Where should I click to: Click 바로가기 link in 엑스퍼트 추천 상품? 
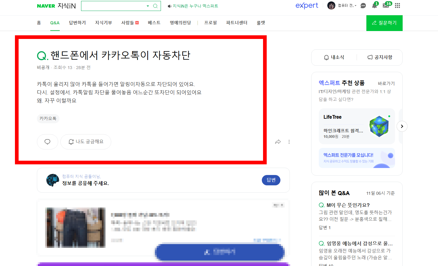pyautogui.click(x=386, y=83)
